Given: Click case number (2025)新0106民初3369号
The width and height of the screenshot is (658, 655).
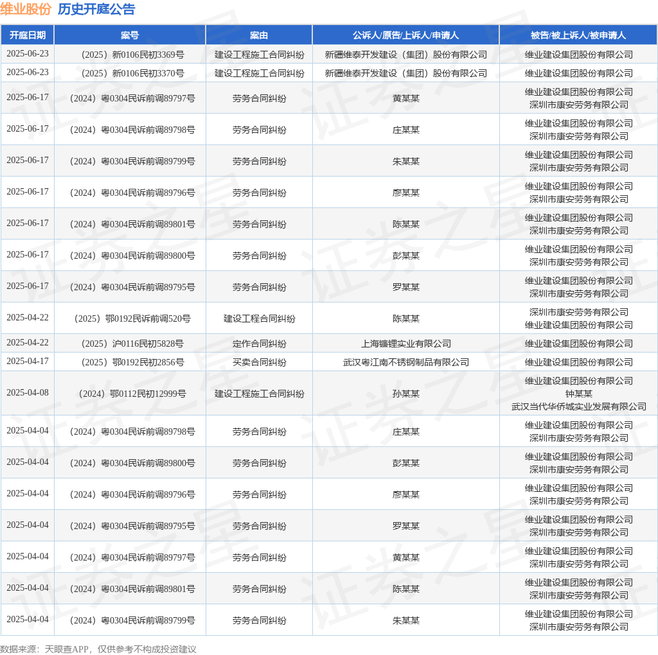Looking at the screenshot, I should pos(132,55).
